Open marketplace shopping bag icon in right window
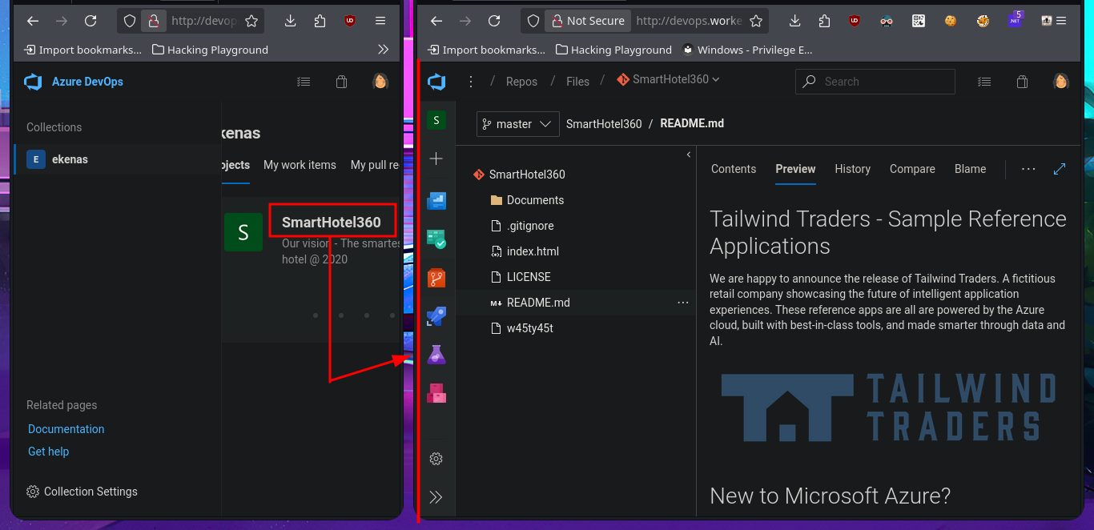The width and height of the screenshot is (1094, 530). pos(1022,82)
